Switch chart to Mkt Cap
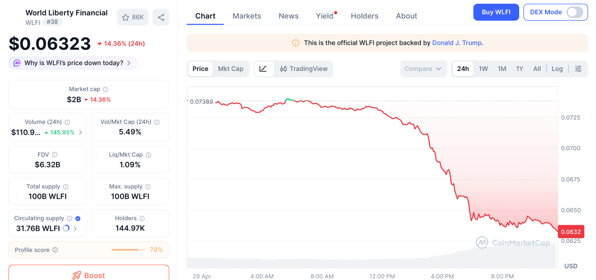 click(x=230, y=69)
